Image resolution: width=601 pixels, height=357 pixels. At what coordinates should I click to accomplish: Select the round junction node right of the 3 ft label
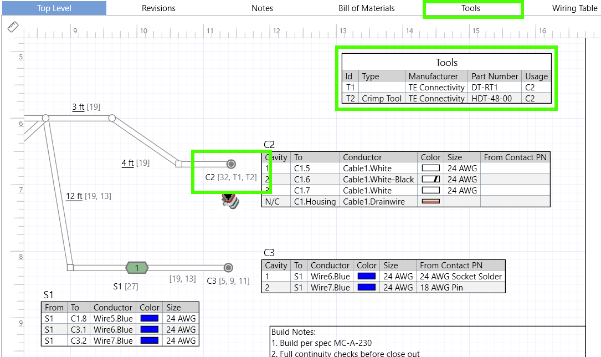[x=112, y=118]
